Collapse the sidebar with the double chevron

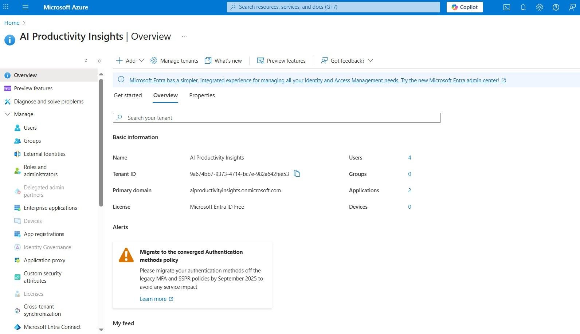click(100, 61)
